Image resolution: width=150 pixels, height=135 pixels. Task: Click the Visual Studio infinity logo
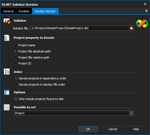pos(142,24)
